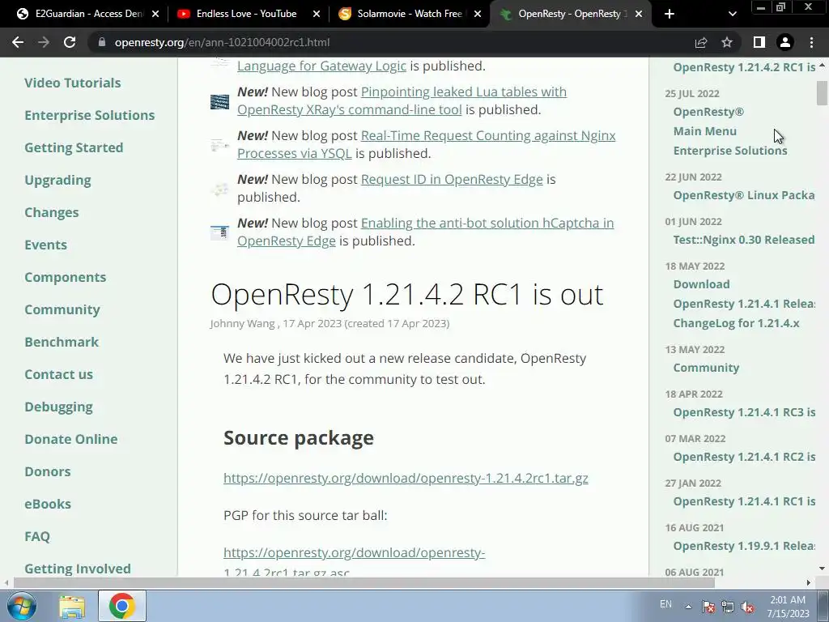Open a new tab with plus button
This screenshot has height=622, width=829.
(x=670, y=14)
